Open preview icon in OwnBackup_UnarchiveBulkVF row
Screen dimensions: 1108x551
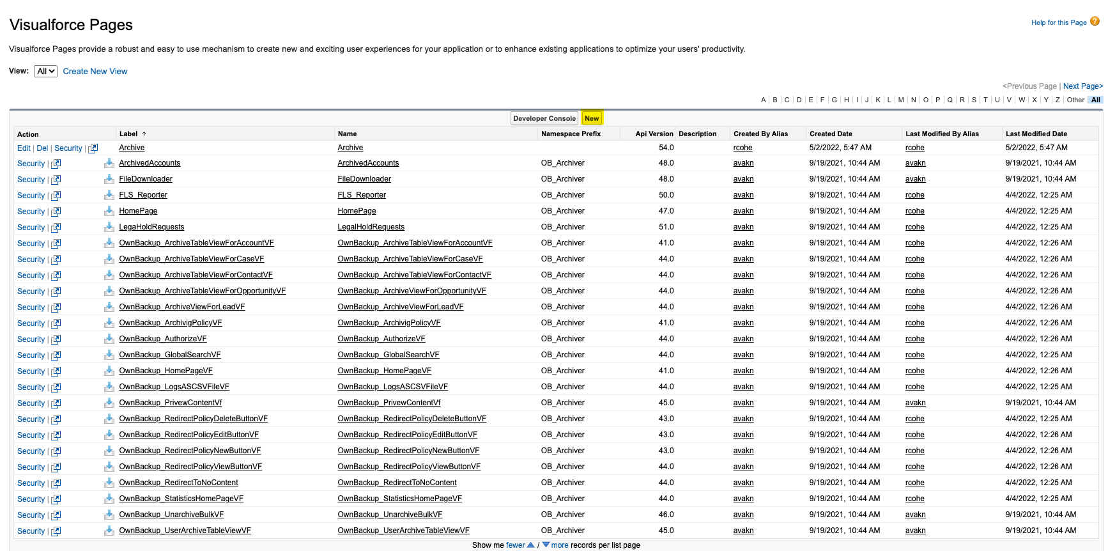(x=56, y=515)
